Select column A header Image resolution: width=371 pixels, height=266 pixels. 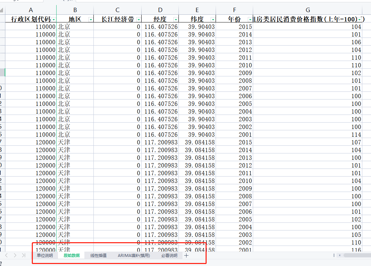(x=31, y=10)
